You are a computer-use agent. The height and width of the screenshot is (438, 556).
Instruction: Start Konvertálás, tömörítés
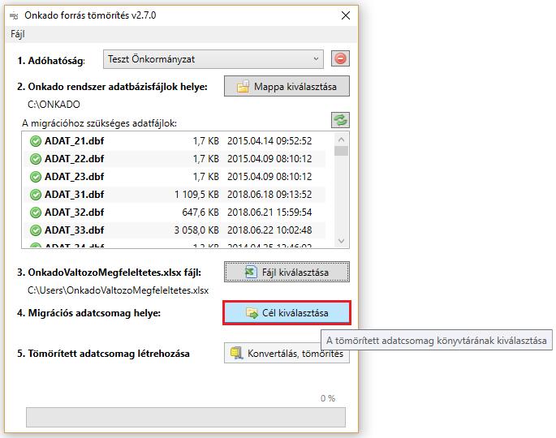point(287,354)
